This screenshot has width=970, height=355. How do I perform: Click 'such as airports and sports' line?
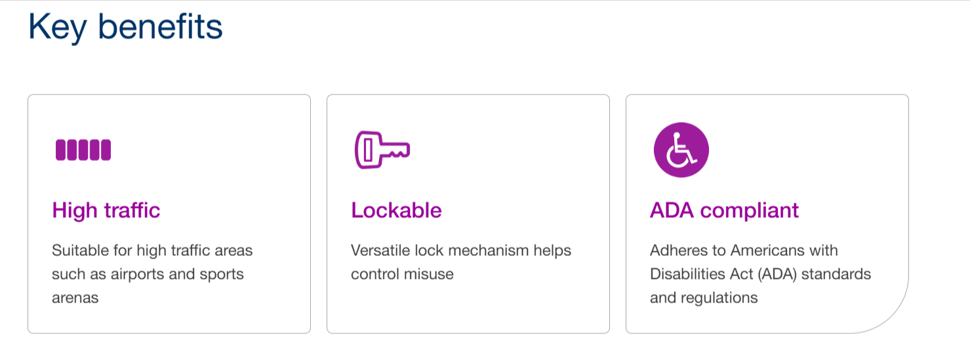[x=148, y=274]
